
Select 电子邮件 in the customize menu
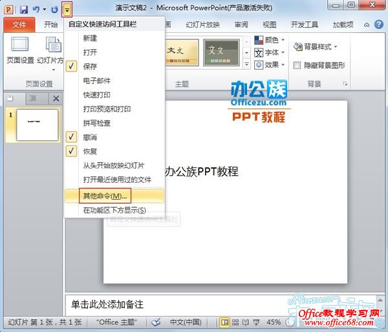[114, 81]
